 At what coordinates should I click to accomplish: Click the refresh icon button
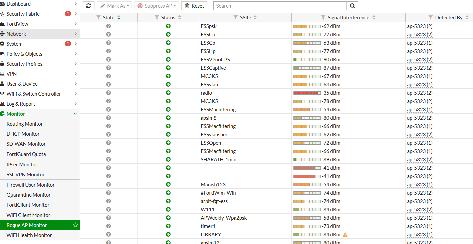pyautogui.click(x=88, y=6)
